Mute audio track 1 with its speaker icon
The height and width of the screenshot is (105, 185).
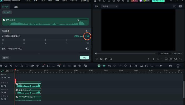[x=5, y=86]
